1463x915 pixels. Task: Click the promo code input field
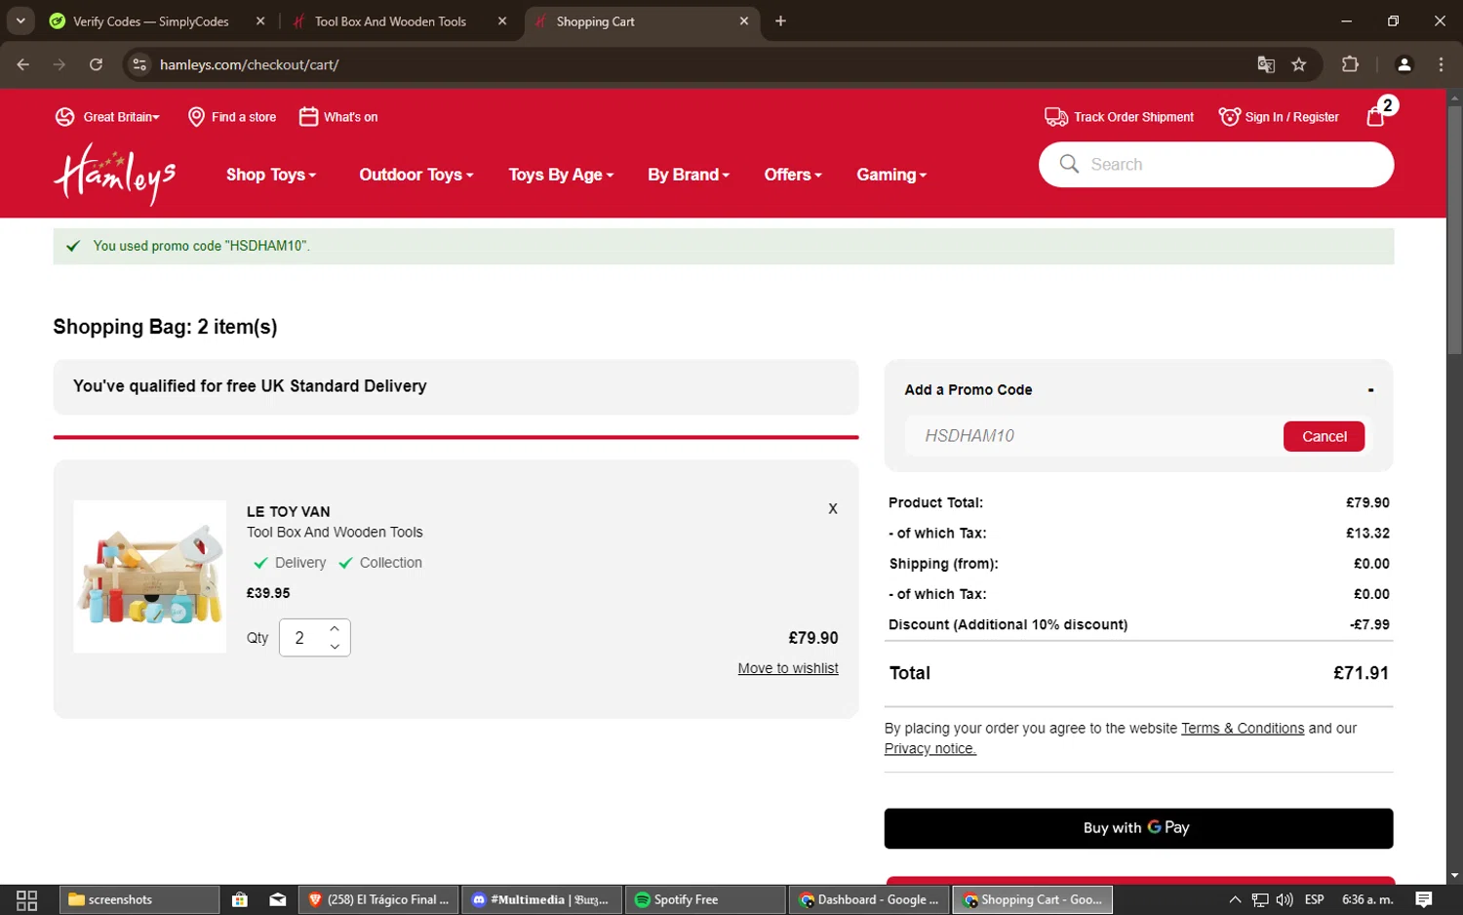[1092, 436]
